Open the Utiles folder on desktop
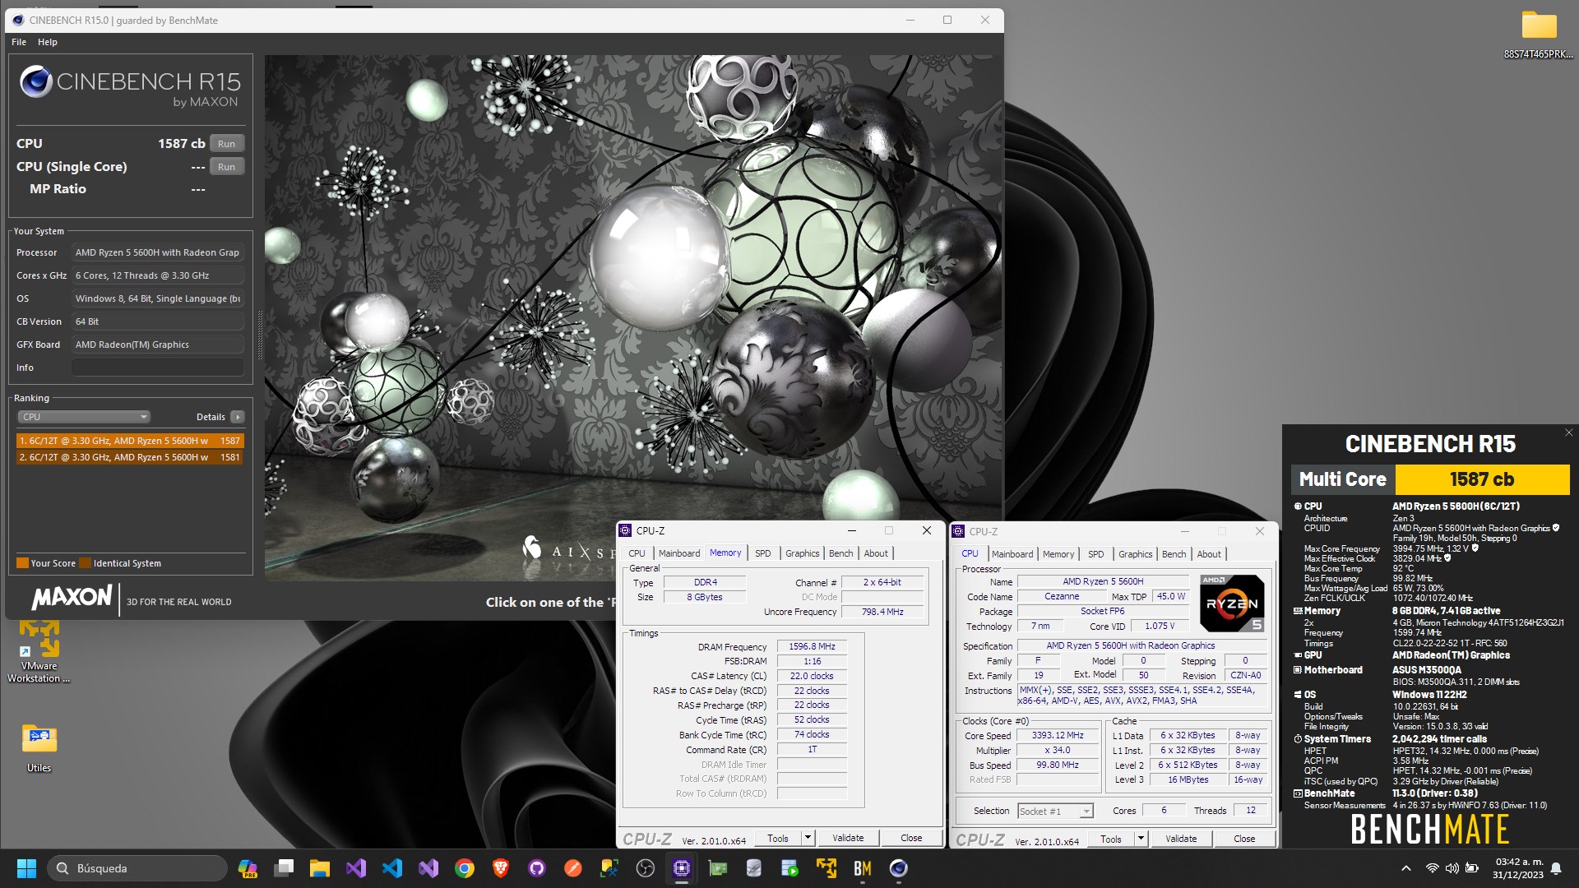Image resolution: width=1579 pixels, height=888 pixels. (x=39, y=748)
